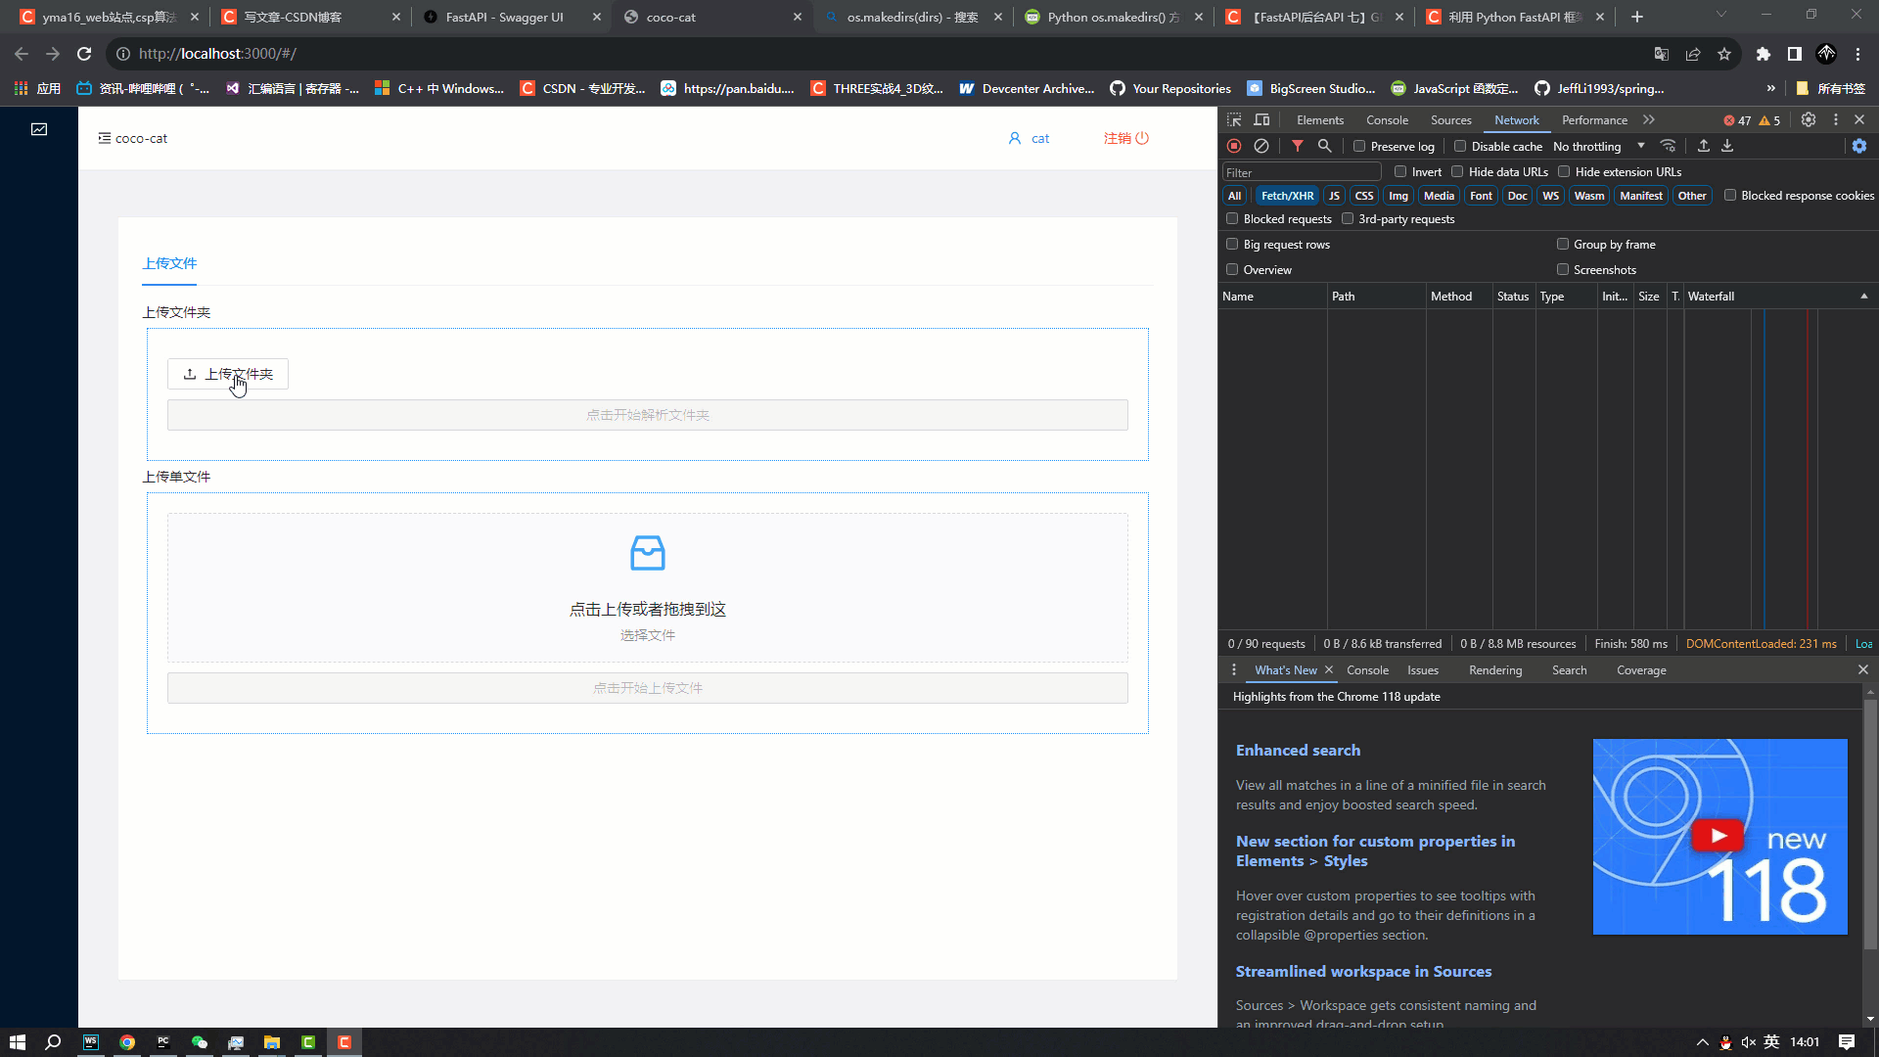Click the network filter funnel icon
1879x1057 pixels.
tap(1297, 146)
